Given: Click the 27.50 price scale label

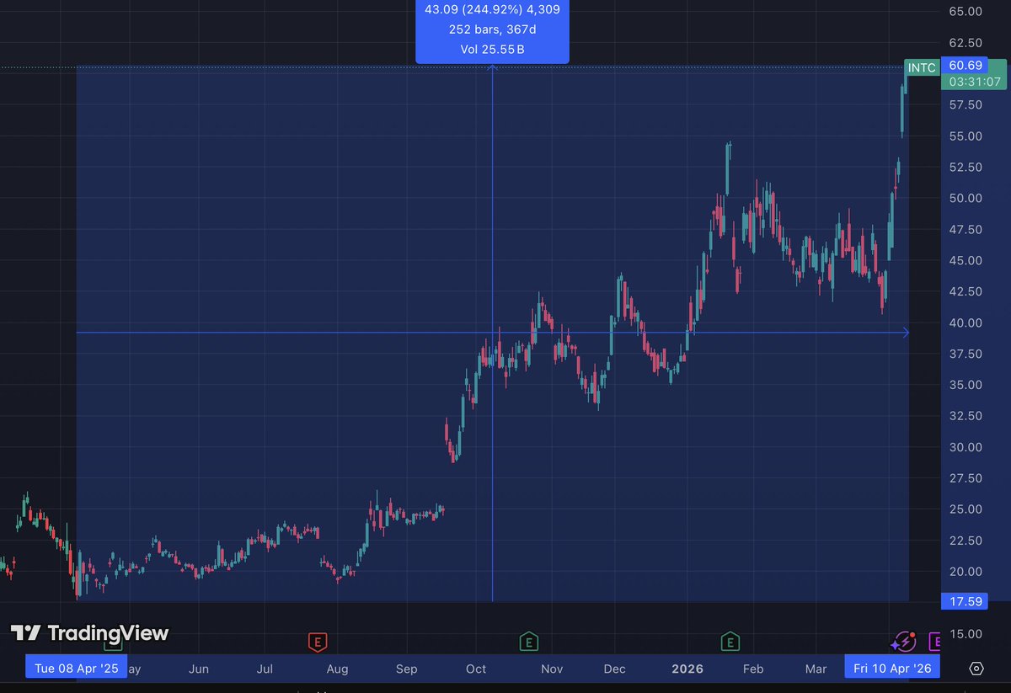Looking at the screenshot, I should point(965,479).
